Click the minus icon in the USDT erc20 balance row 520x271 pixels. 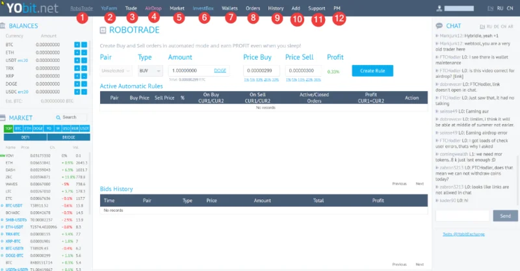pyautogui.click(x=84, y=60)
